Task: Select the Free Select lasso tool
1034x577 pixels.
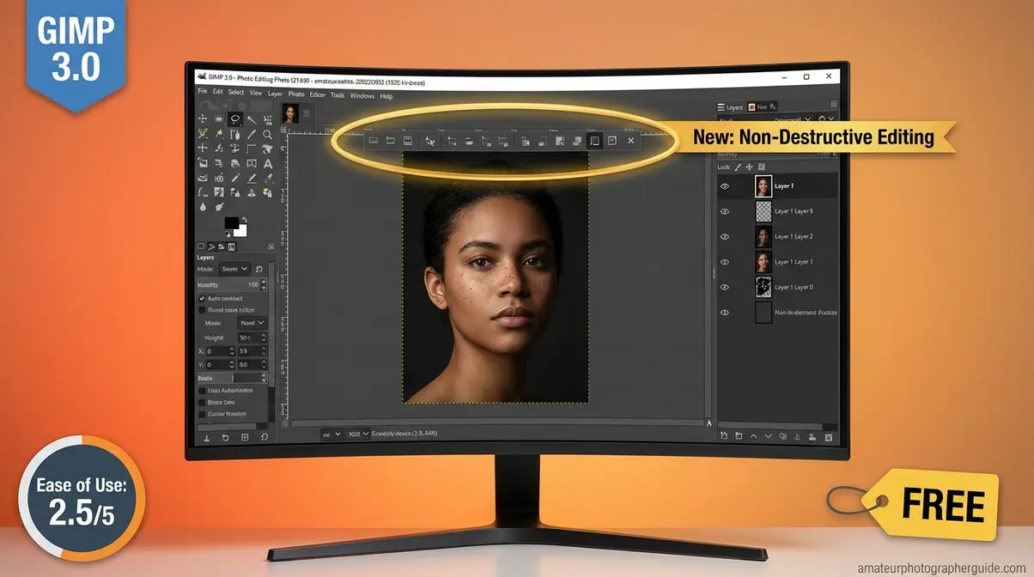Action: (234, 118)
